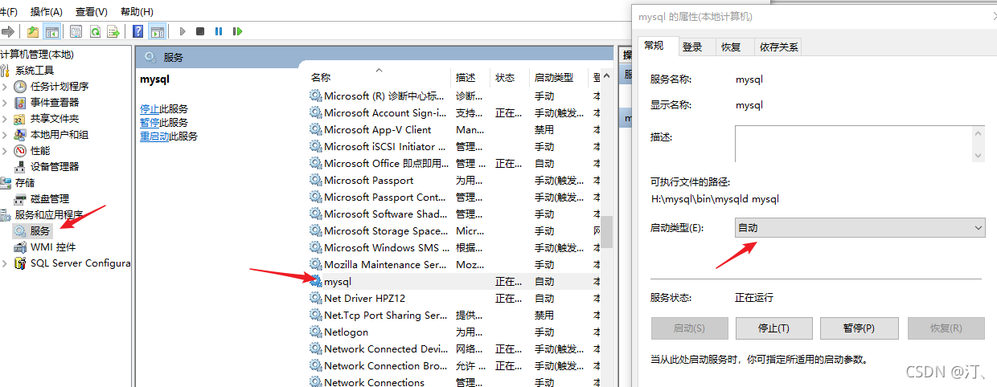The image size is (997, 387).
Task: Toggle the show/hide console tree icon
Action: 51,31
